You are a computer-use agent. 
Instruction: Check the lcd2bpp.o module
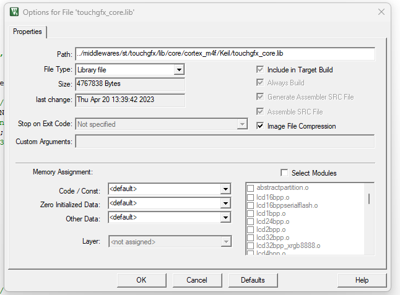(x=251, y=230)
